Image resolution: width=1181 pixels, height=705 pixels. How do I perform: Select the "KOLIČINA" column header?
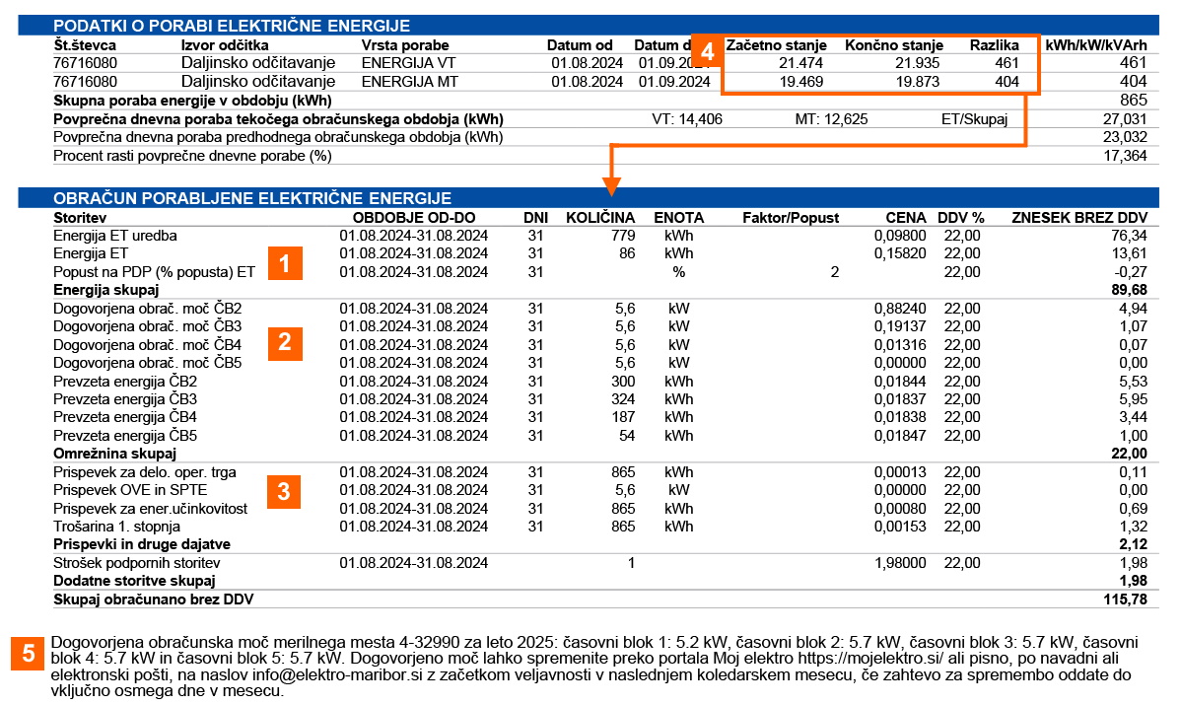[600, 218]
